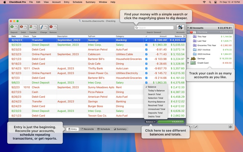Image resolution: width=243 pixels, height=152 pixels.
Task: Toggle cleared checkbox for Thrifty Bank check 1011
Action: pyautogui.click(x=146, y=68)
